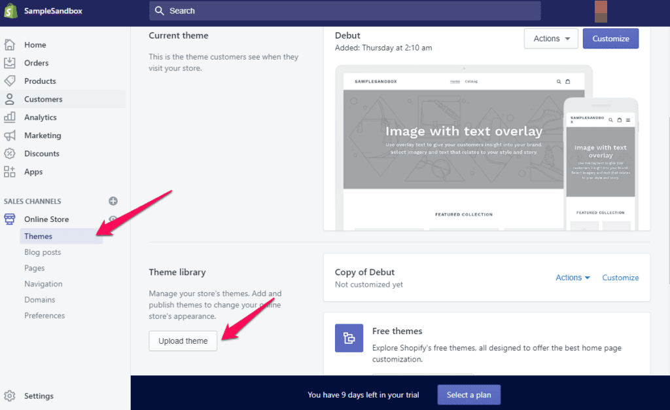Add a sales channel with the plus icon
The width and height of the screenshot is (670, 410).
click(x=113, y=201)
